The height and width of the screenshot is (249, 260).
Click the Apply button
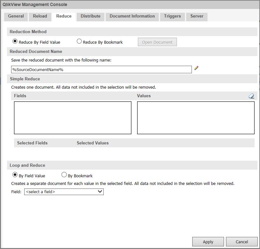tap(208, 242)
